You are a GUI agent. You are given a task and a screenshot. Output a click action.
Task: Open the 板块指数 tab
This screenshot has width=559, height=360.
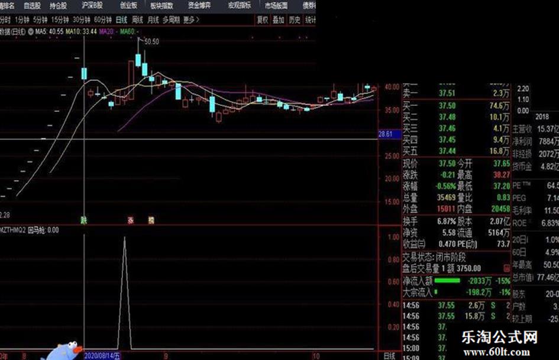(161, 5)
